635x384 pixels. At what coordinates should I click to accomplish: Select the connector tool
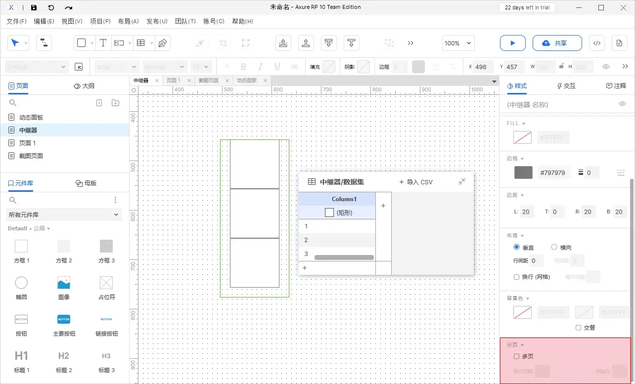44,43
